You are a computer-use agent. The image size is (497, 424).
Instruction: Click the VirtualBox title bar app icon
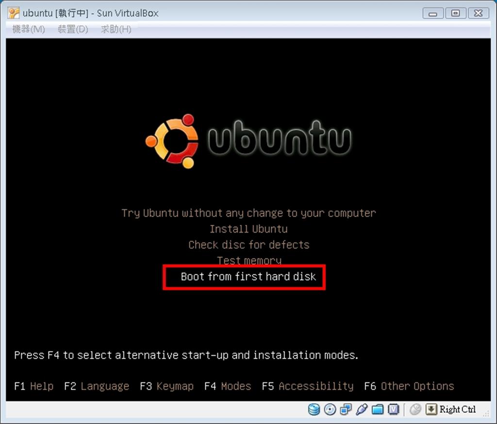(x=14, y=13)
